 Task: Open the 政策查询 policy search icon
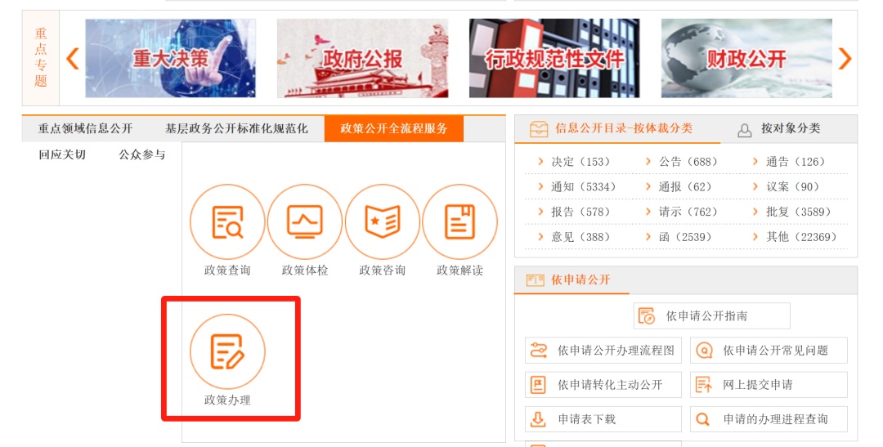tap(227, 221)
